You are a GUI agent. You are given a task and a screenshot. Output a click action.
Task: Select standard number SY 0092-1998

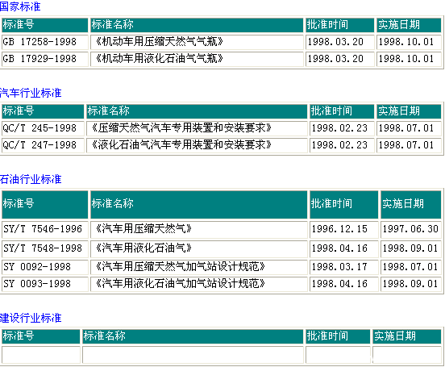37,267
